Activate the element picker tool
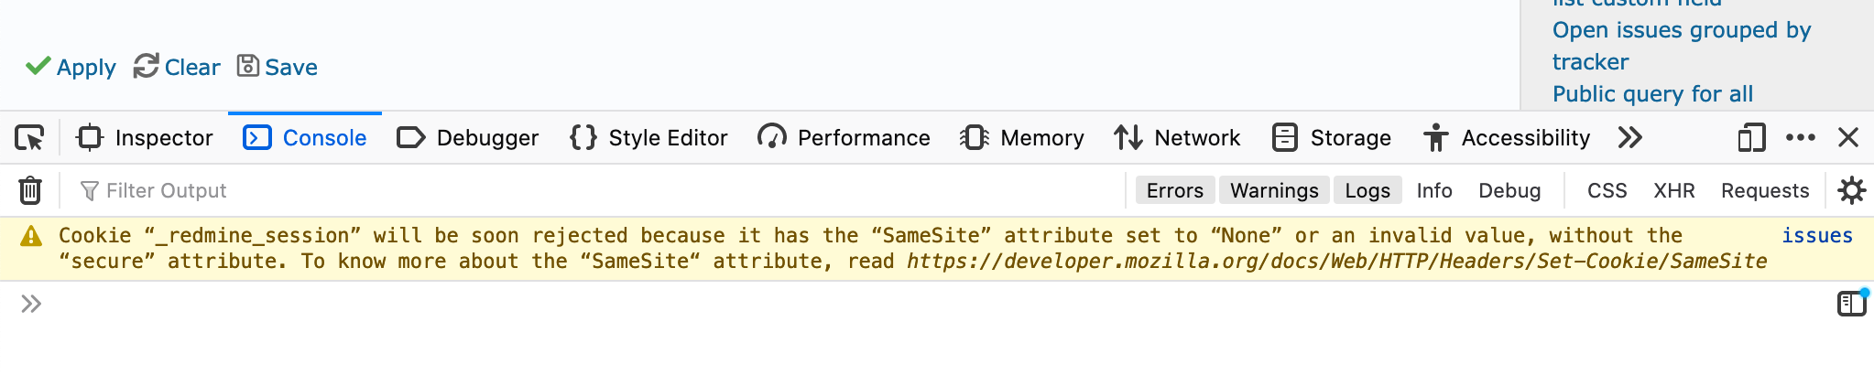The width and height of the screenshot is (1874, 375). click(x=29, y=138)
